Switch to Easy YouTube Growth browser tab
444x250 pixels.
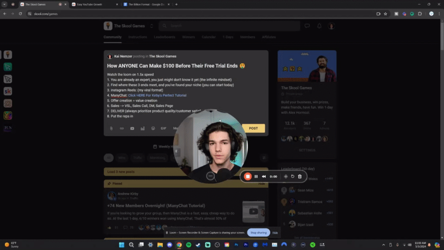[95, 4]
